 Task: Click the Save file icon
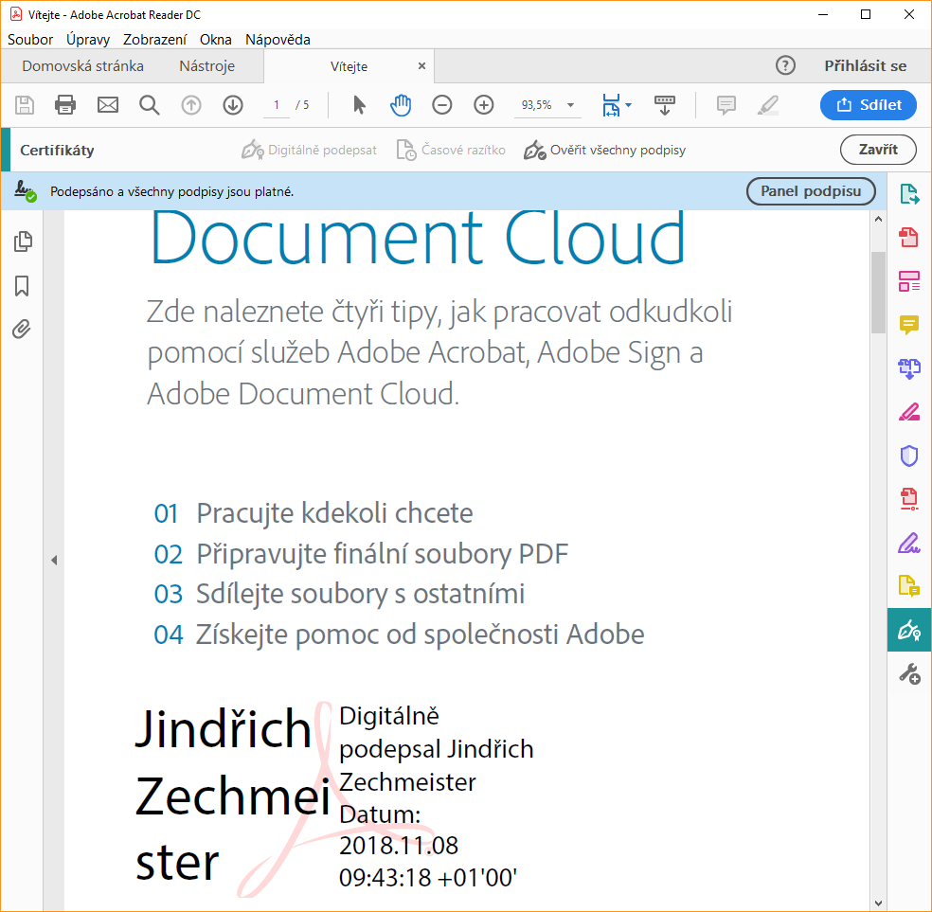coord(25,105)
